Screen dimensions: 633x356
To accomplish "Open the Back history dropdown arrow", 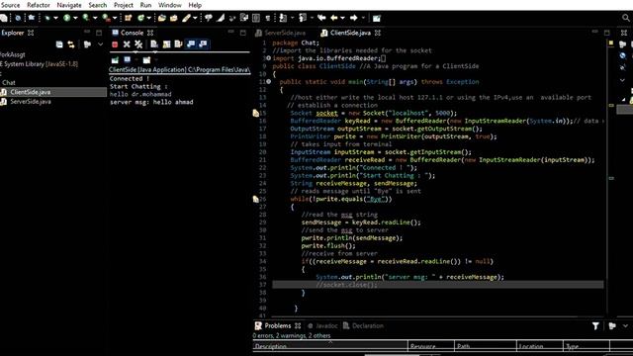I will coord(343,18).
